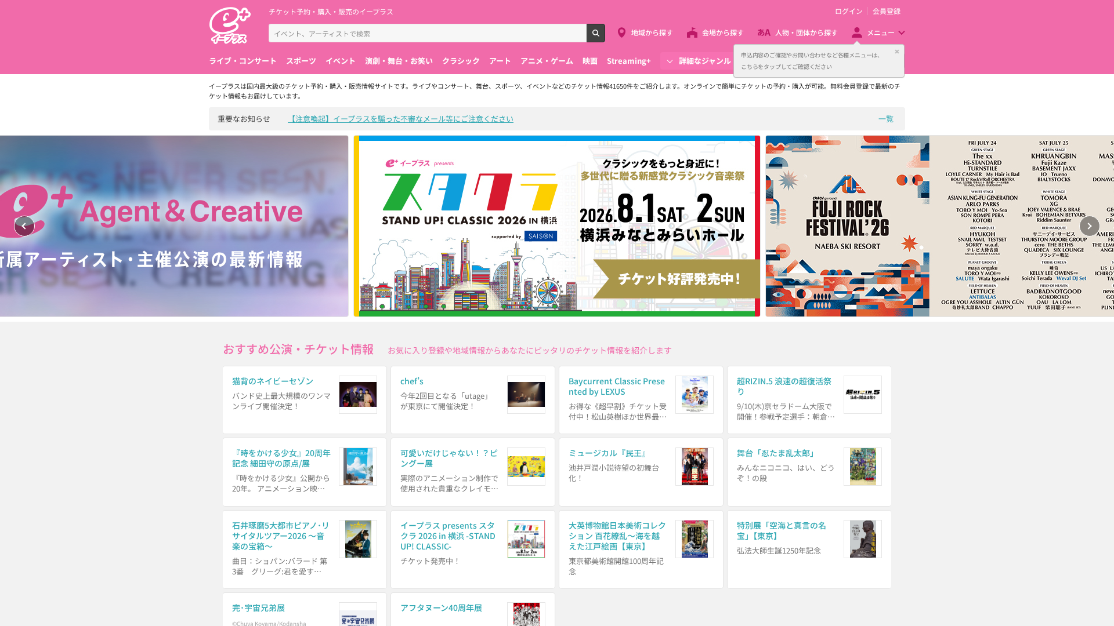Open 時をかける少女 exhibition thumbnail

(358, 467)
